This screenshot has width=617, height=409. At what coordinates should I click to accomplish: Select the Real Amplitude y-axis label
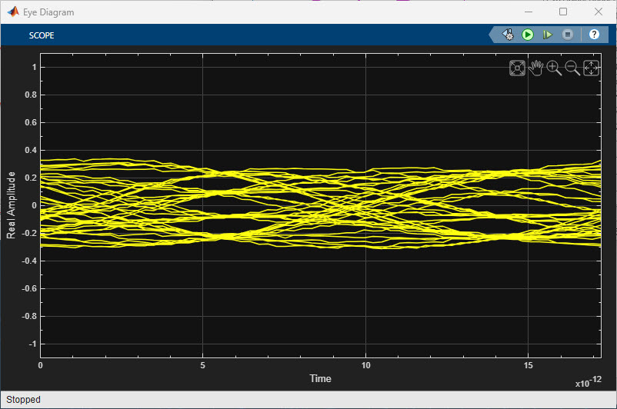coord(12,204)
